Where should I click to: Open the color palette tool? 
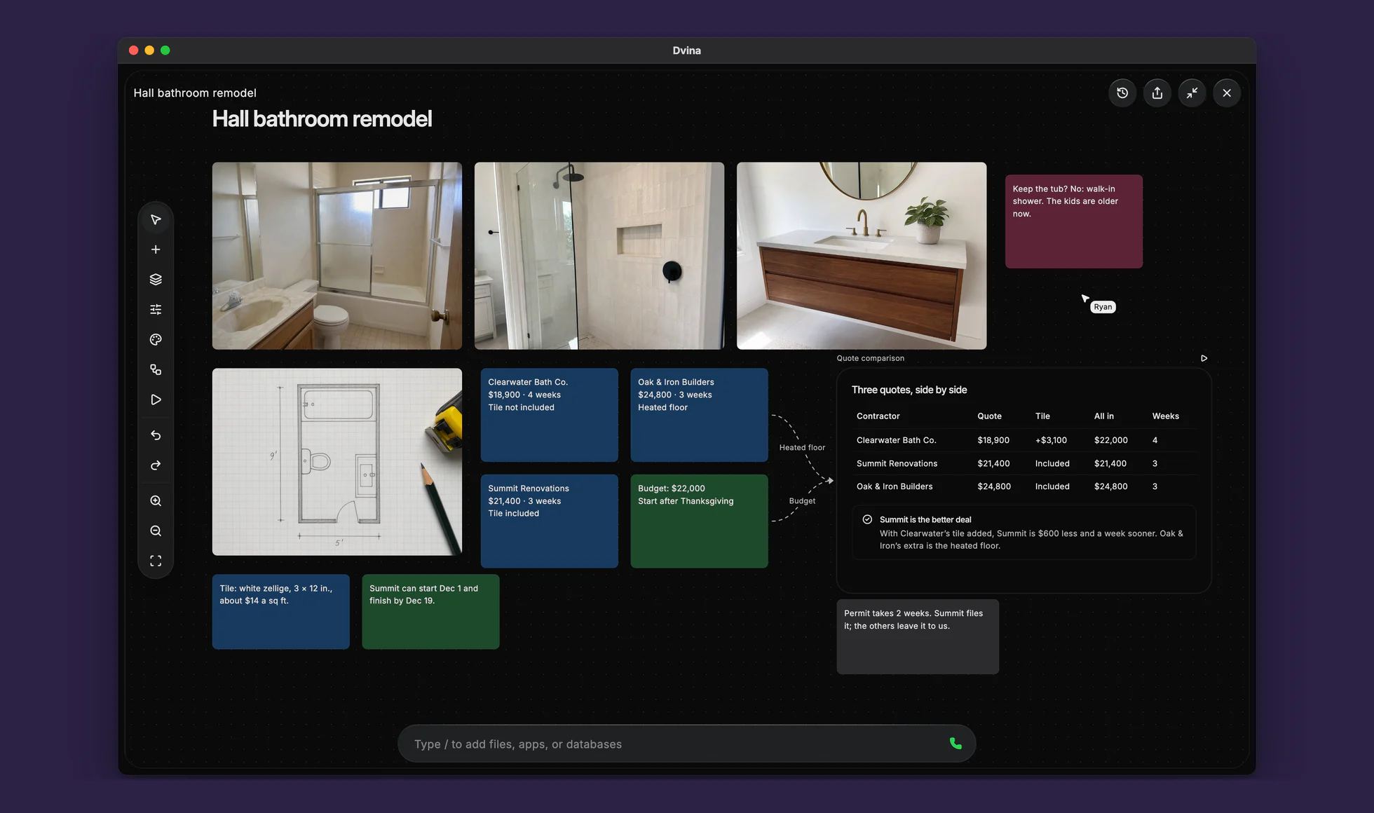tap(156, 340)
